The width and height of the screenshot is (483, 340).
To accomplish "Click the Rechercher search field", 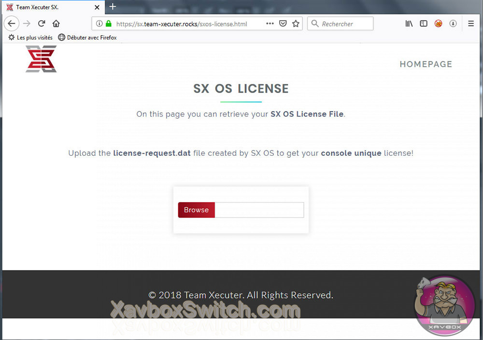I will [x=340, y=24].
